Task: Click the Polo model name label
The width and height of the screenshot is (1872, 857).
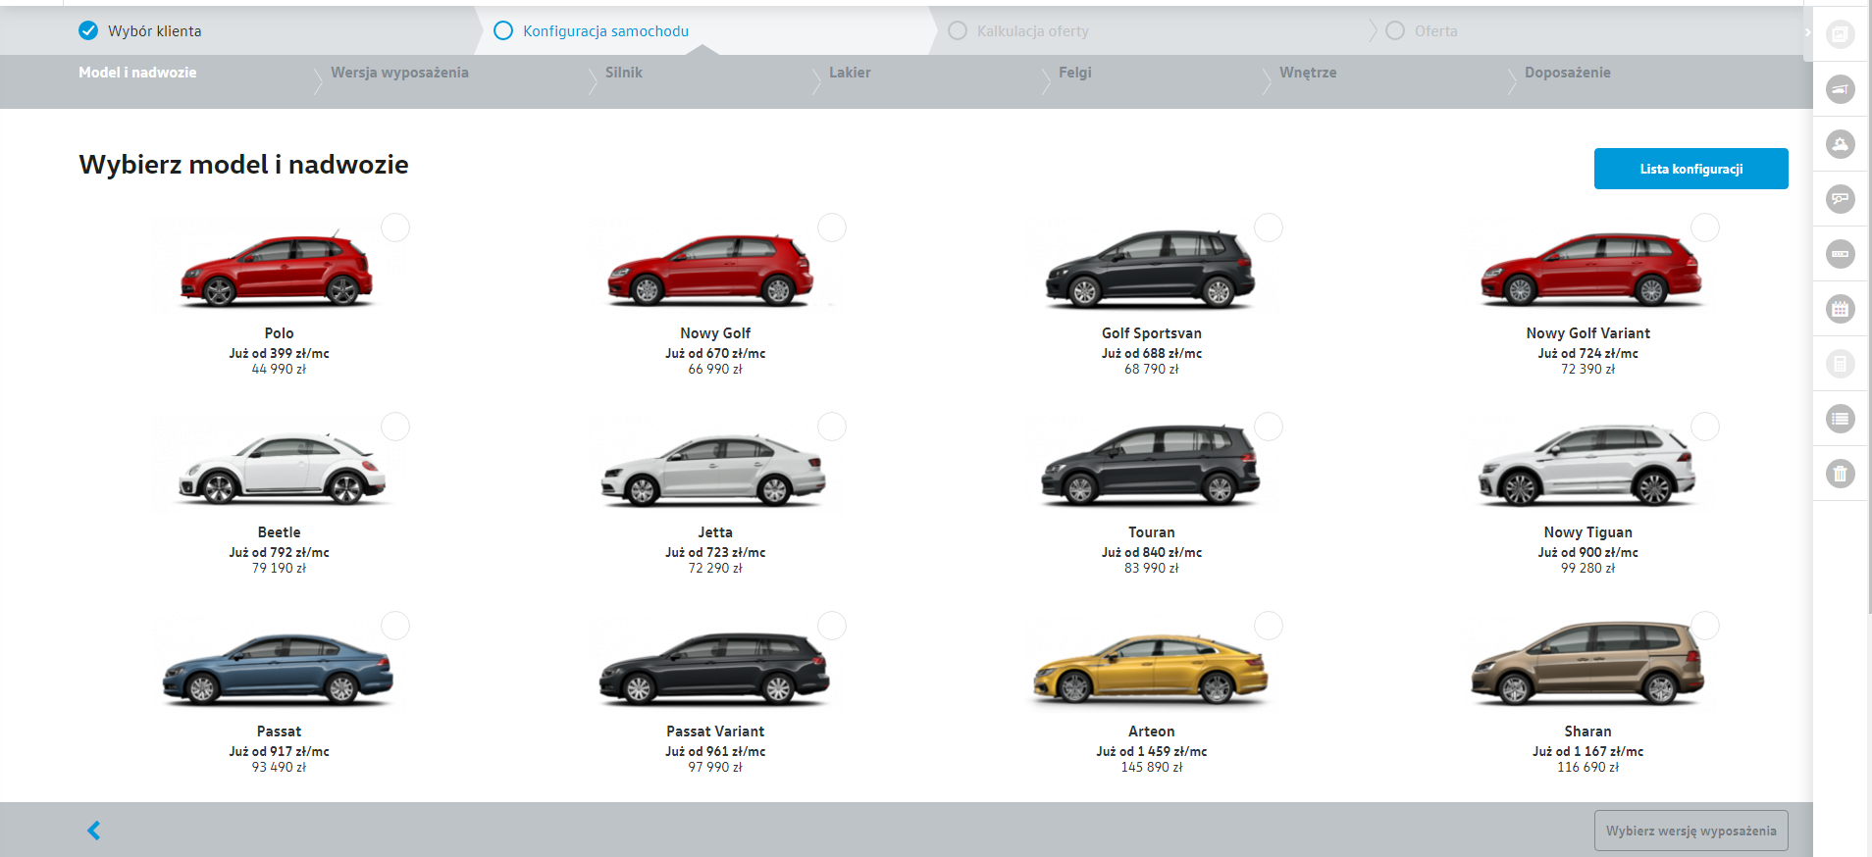Action: pyautogui.click(x=279, y=333)
